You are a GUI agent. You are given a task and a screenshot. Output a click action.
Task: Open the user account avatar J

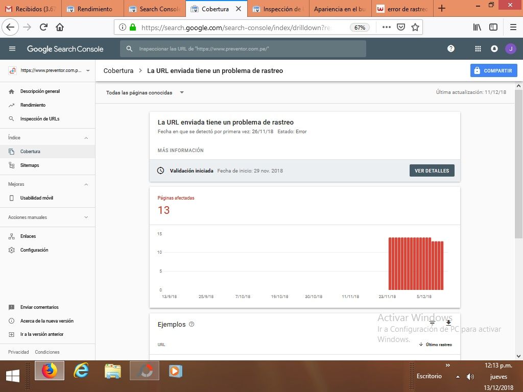(511, 48)
